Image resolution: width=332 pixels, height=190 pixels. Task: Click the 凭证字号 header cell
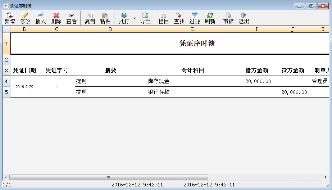[57, 70]
